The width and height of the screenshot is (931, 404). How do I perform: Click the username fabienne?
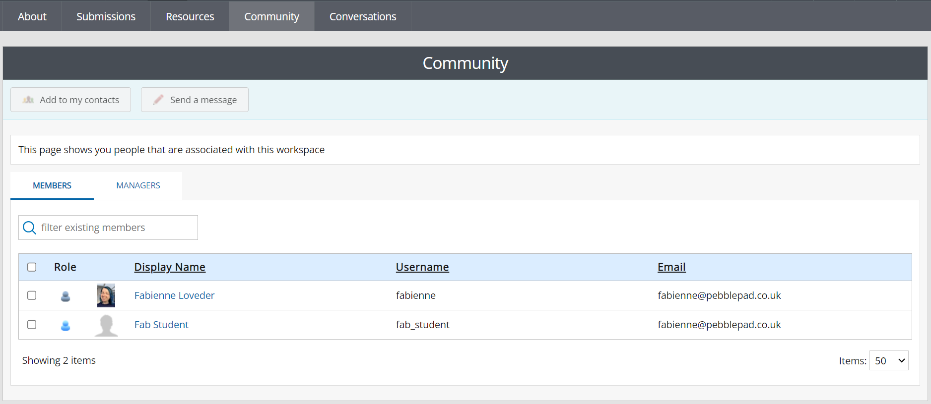click(415, 295)
